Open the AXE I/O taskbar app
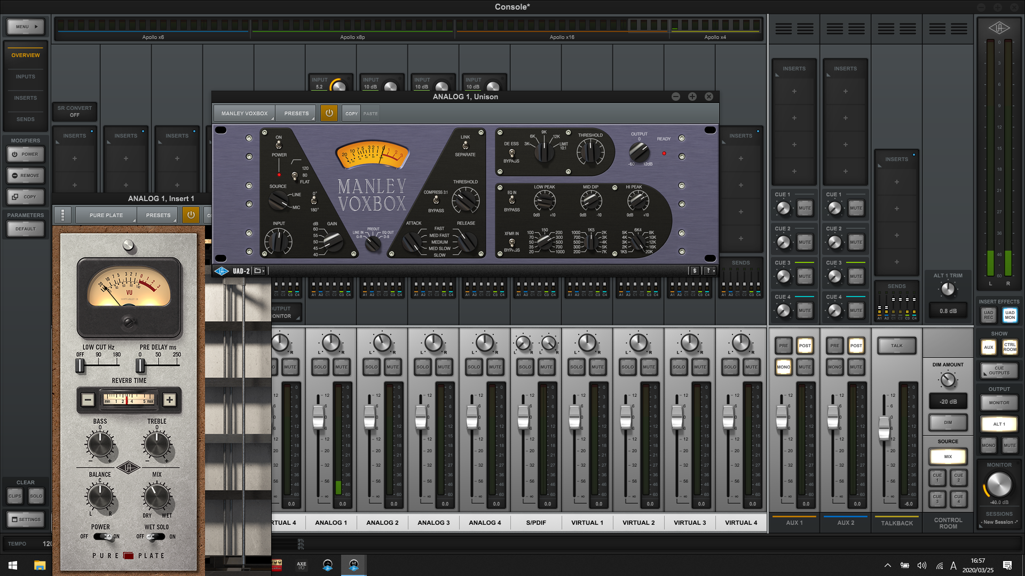 click(302, 565)
